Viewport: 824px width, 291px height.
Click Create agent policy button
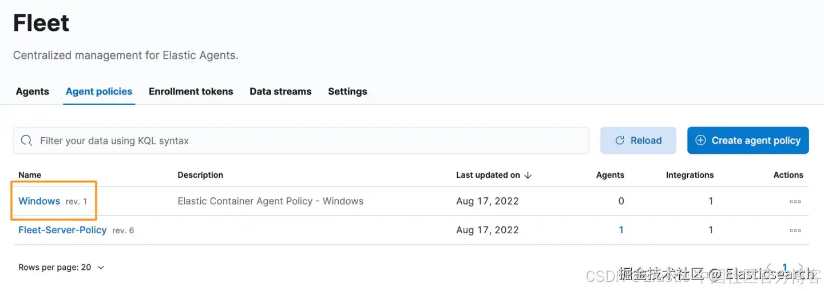tap(748, 141)
